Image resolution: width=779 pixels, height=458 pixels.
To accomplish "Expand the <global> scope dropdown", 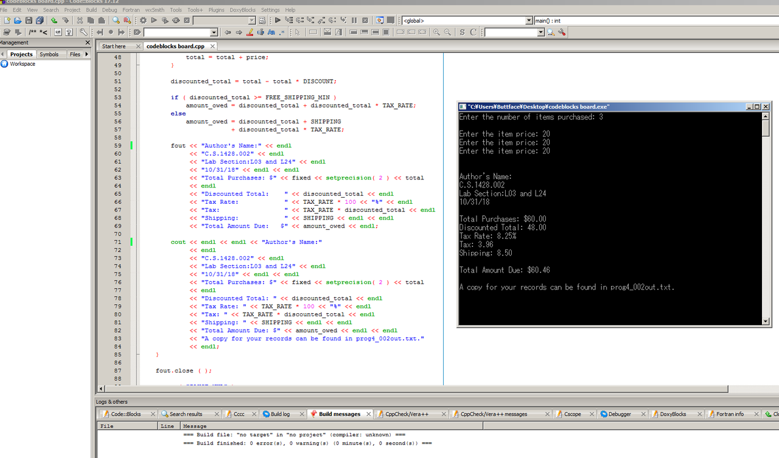I will point(528,21).
